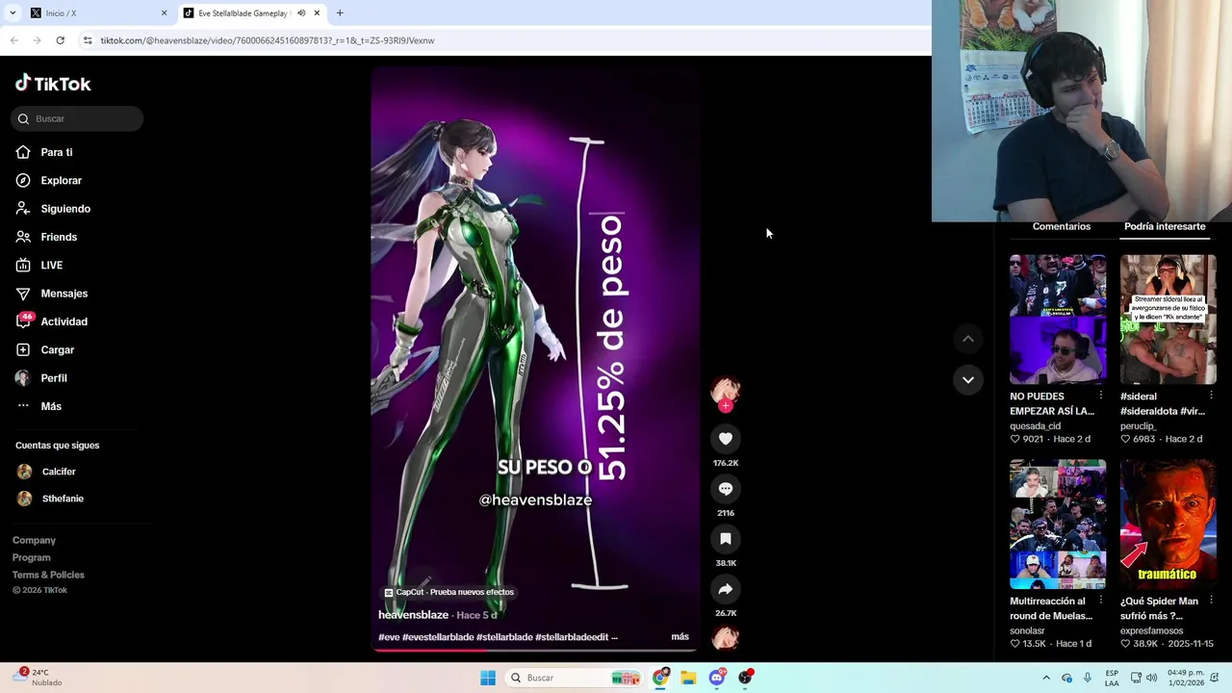Open a new browser tab
1232x693 pixels.
(x=340, y=13)
